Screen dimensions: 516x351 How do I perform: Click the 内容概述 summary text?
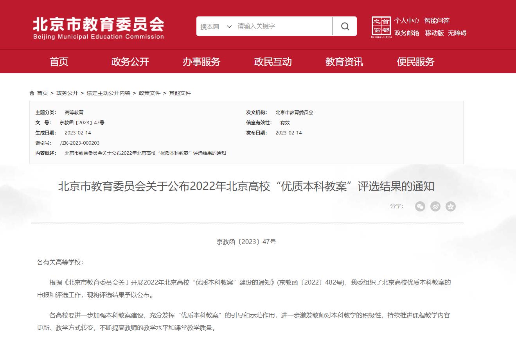point(145,153)
